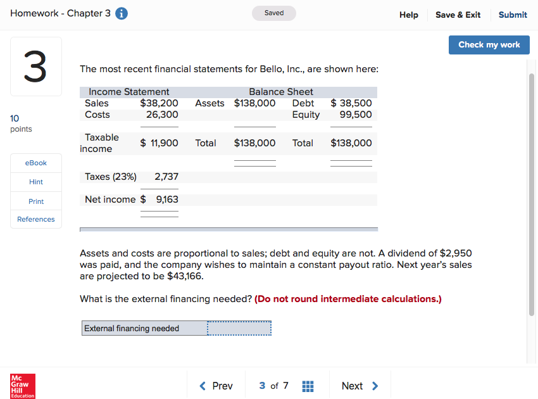Click Save & Exit
Screen dimensions: 538x399
(458, 15)
